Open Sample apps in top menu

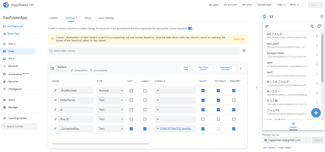coord(264,5)
